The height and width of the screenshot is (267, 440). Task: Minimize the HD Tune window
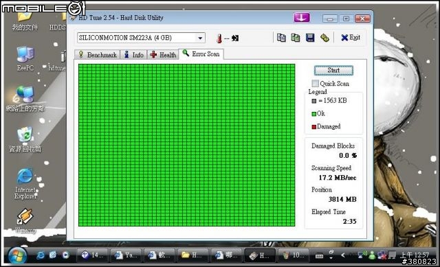pos(330,19)
